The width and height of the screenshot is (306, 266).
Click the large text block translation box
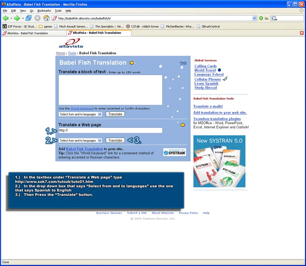tap(111, 90)
